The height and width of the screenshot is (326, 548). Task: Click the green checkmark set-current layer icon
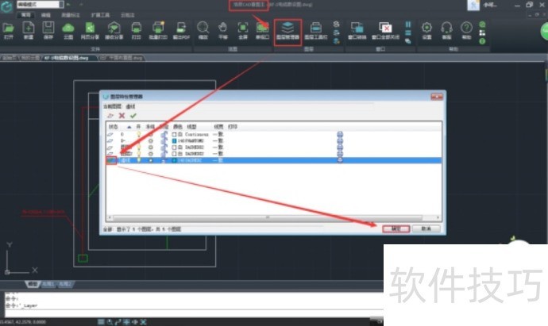133,115
